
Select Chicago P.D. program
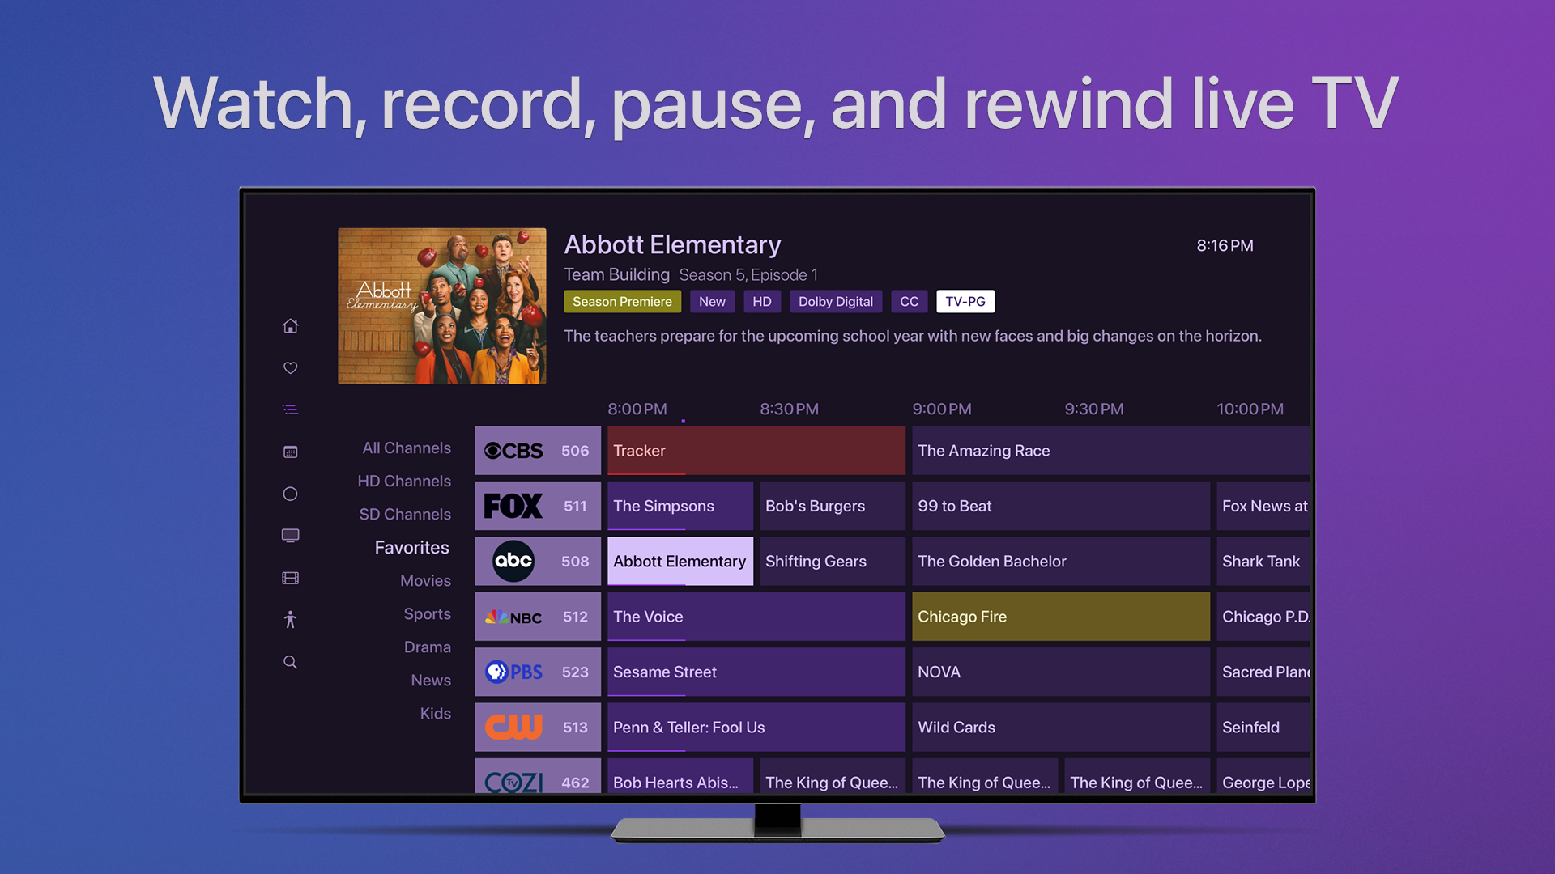tap(1263, 617)
